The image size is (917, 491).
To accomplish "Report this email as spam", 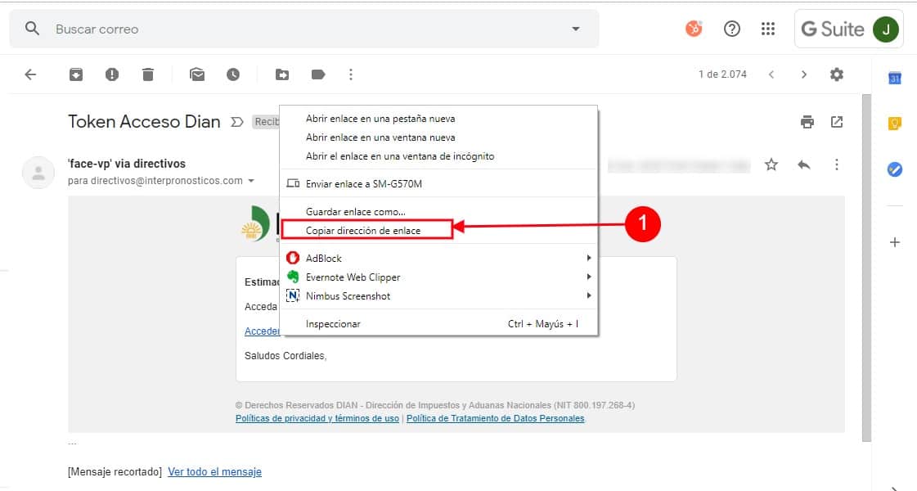I will pyautogui.click(x=112, y=74).
